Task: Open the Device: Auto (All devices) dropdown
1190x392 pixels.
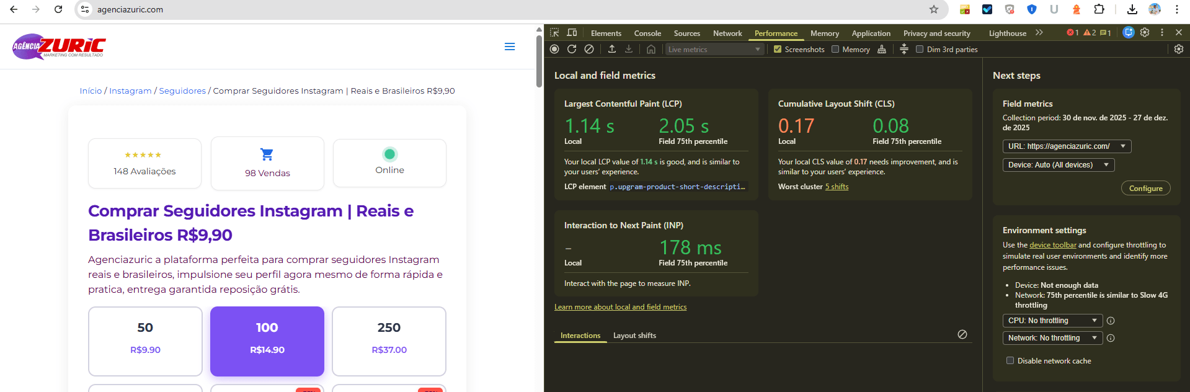Action: pos(1059,165)
